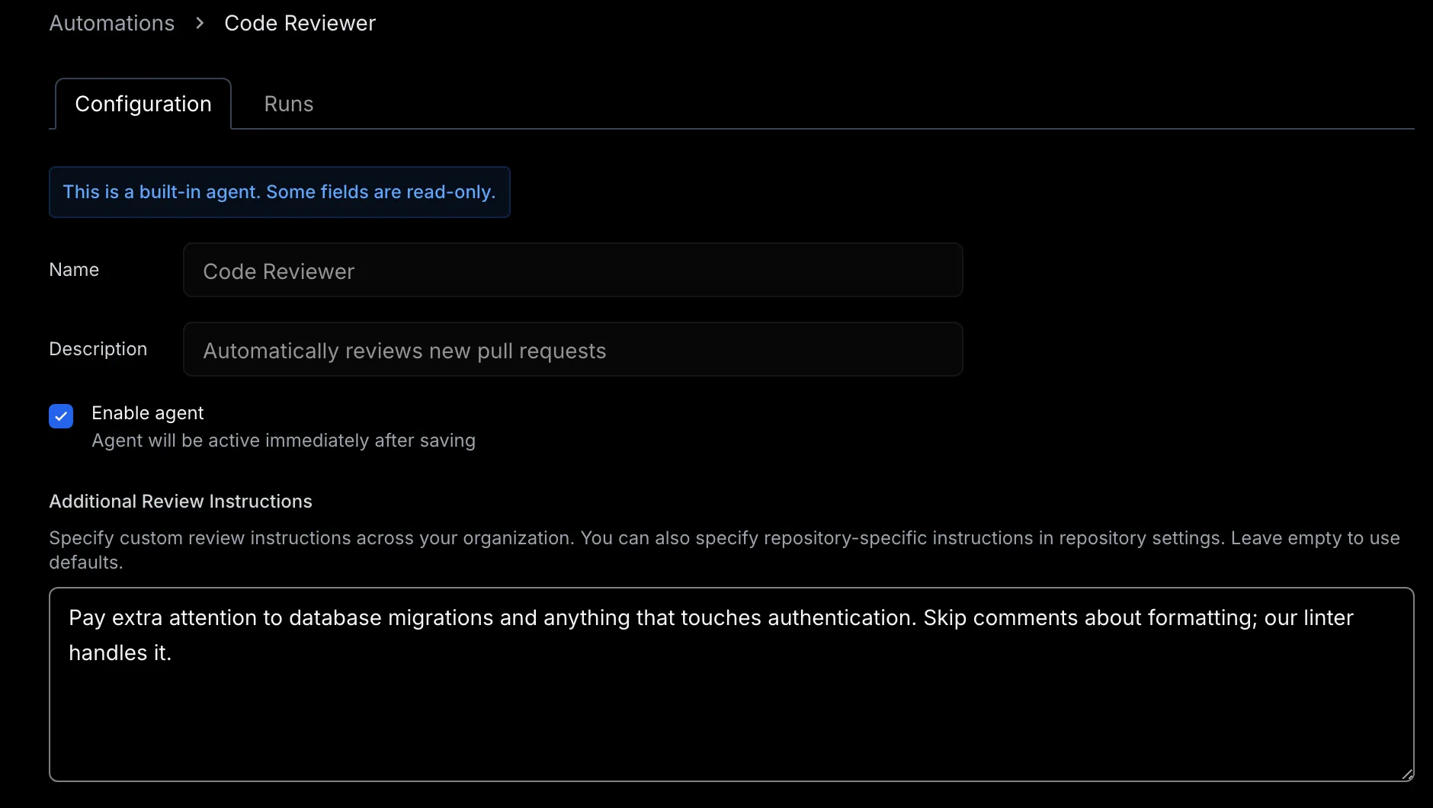This screenshot has height=808, width=1433.
Task: Click the Additional Review Instructions heading
Action: click(181, 502)
